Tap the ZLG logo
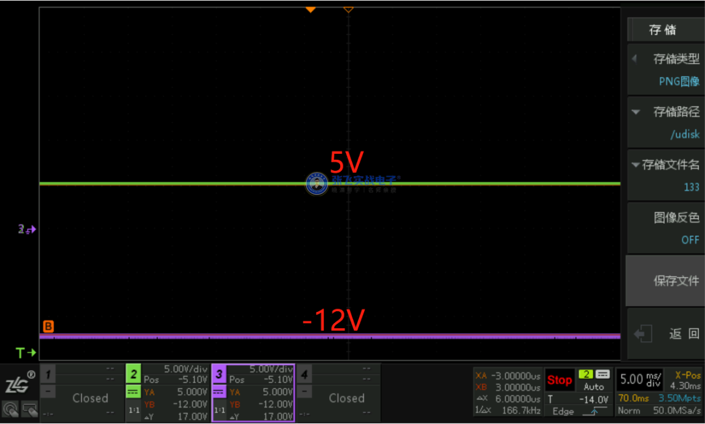This screenshot has height=424, width=705. point(18,382)
